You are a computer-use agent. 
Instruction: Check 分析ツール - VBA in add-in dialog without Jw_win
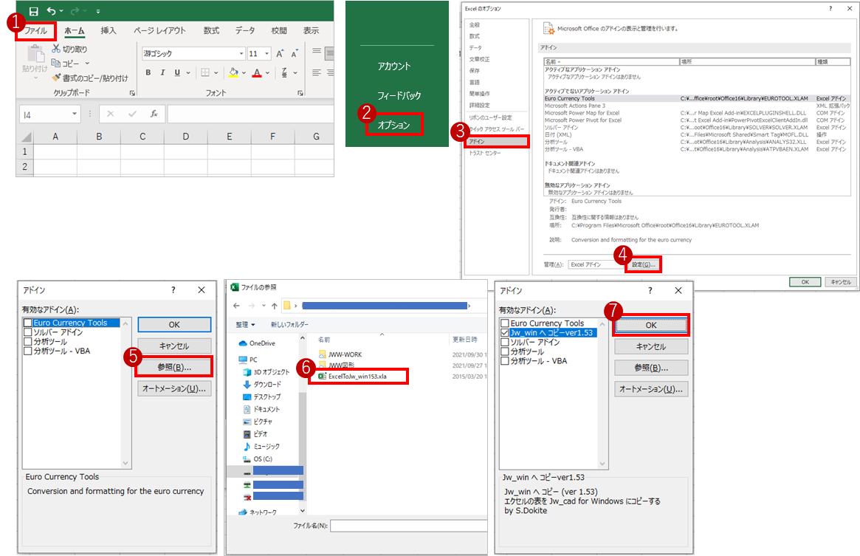[28, 351]
